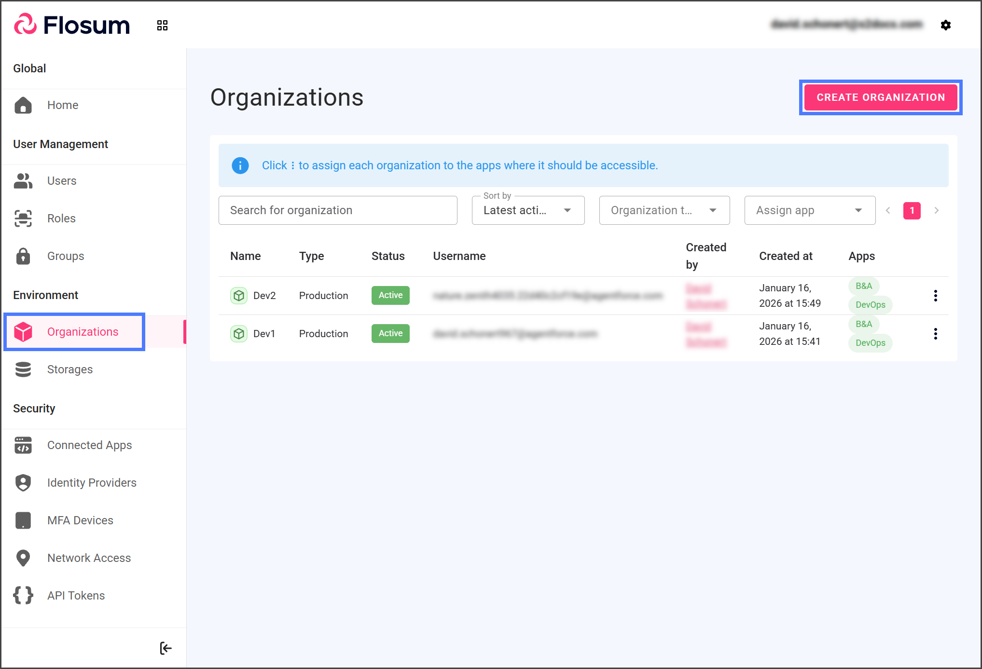This screenshot has width=982, height=669.
Task: Click the Search for organization field
Action: coord(337,210)
